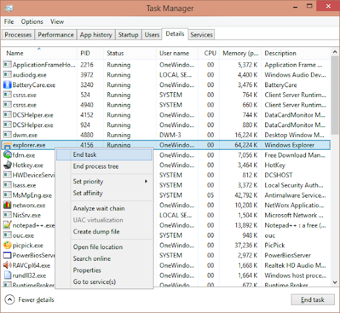Sort by the CPU column header

(209, 53)
